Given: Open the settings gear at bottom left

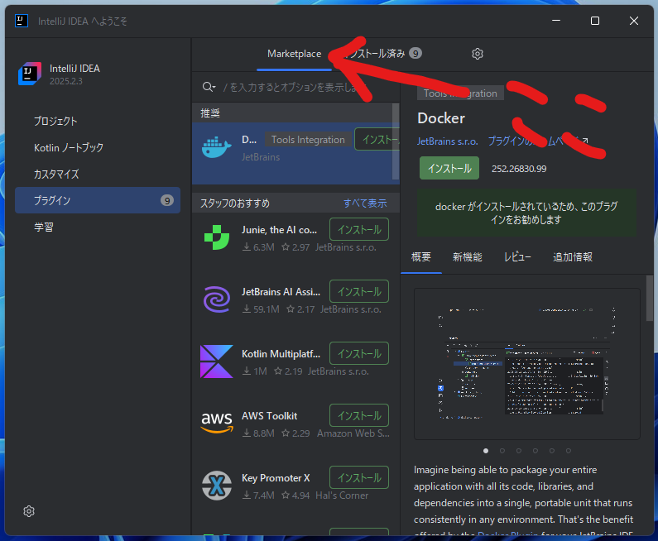Looking at the screenshot, I should (29, 511).
